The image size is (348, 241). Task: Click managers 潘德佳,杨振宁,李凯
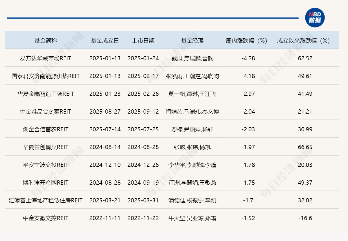click(192, 200)
